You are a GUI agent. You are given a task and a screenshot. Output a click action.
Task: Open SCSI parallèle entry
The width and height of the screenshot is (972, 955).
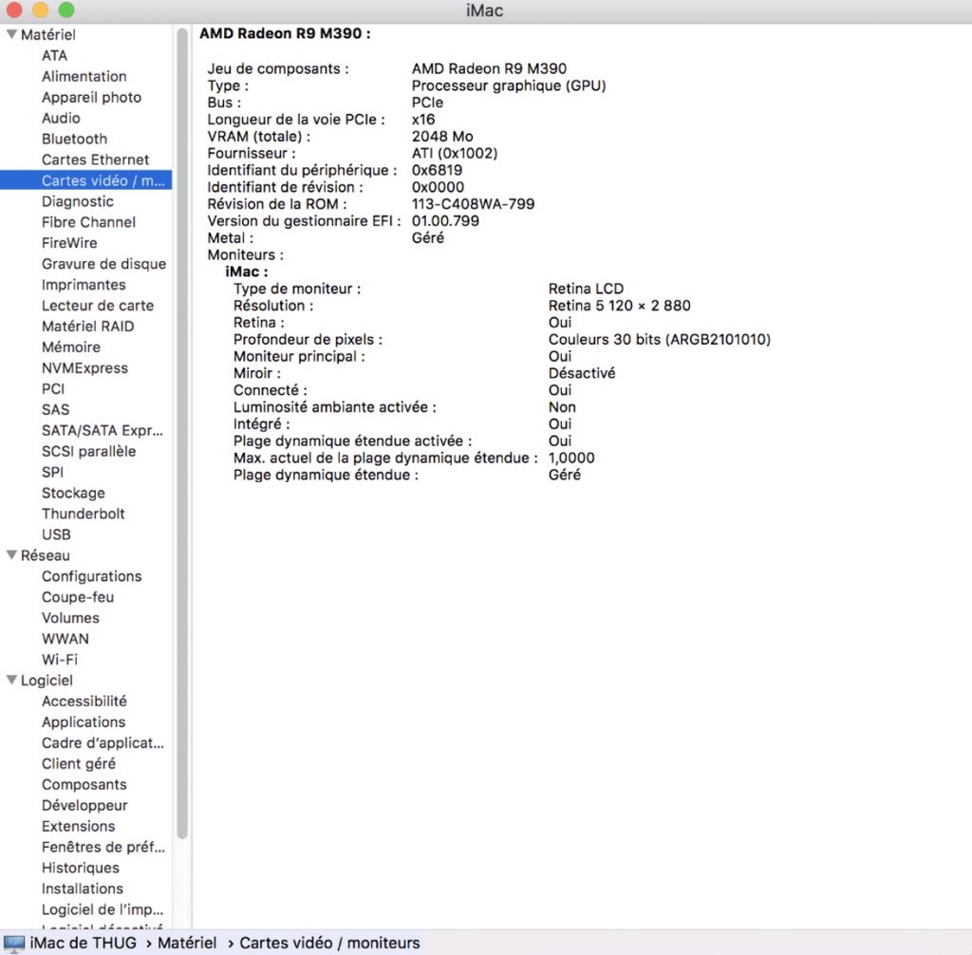[88, 452]
